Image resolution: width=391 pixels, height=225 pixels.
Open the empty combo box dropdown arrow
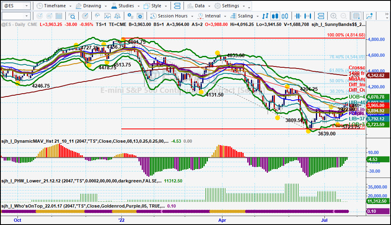pos(26,16)
